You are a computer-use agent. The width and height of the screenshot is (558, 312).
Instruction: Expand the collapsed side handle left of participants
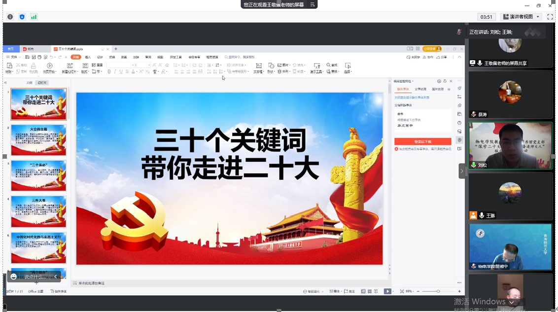(x=461, y=171)
